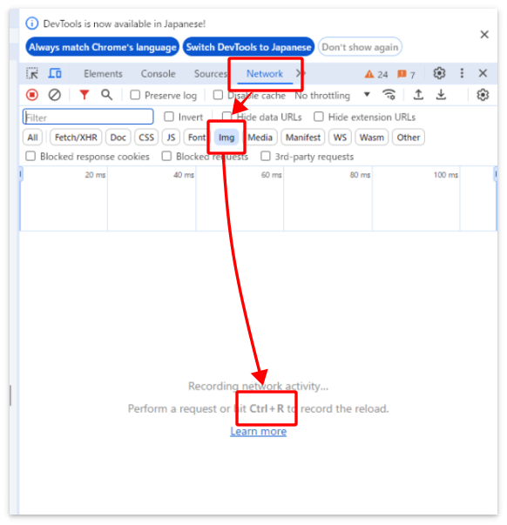
Task: Open the three-dot customize DevTools menu
Action: [462, 73]
